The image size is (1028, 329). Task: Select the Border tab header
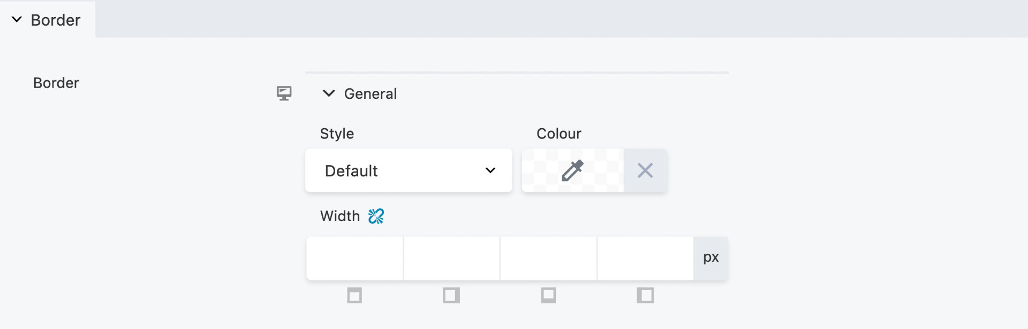[56, 20]
